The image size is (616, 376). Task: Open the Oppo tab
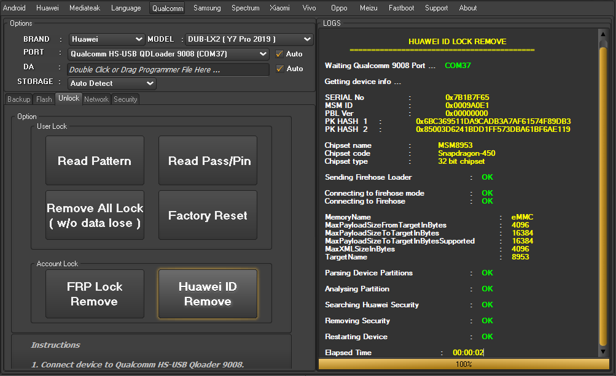tap(339, 8)
